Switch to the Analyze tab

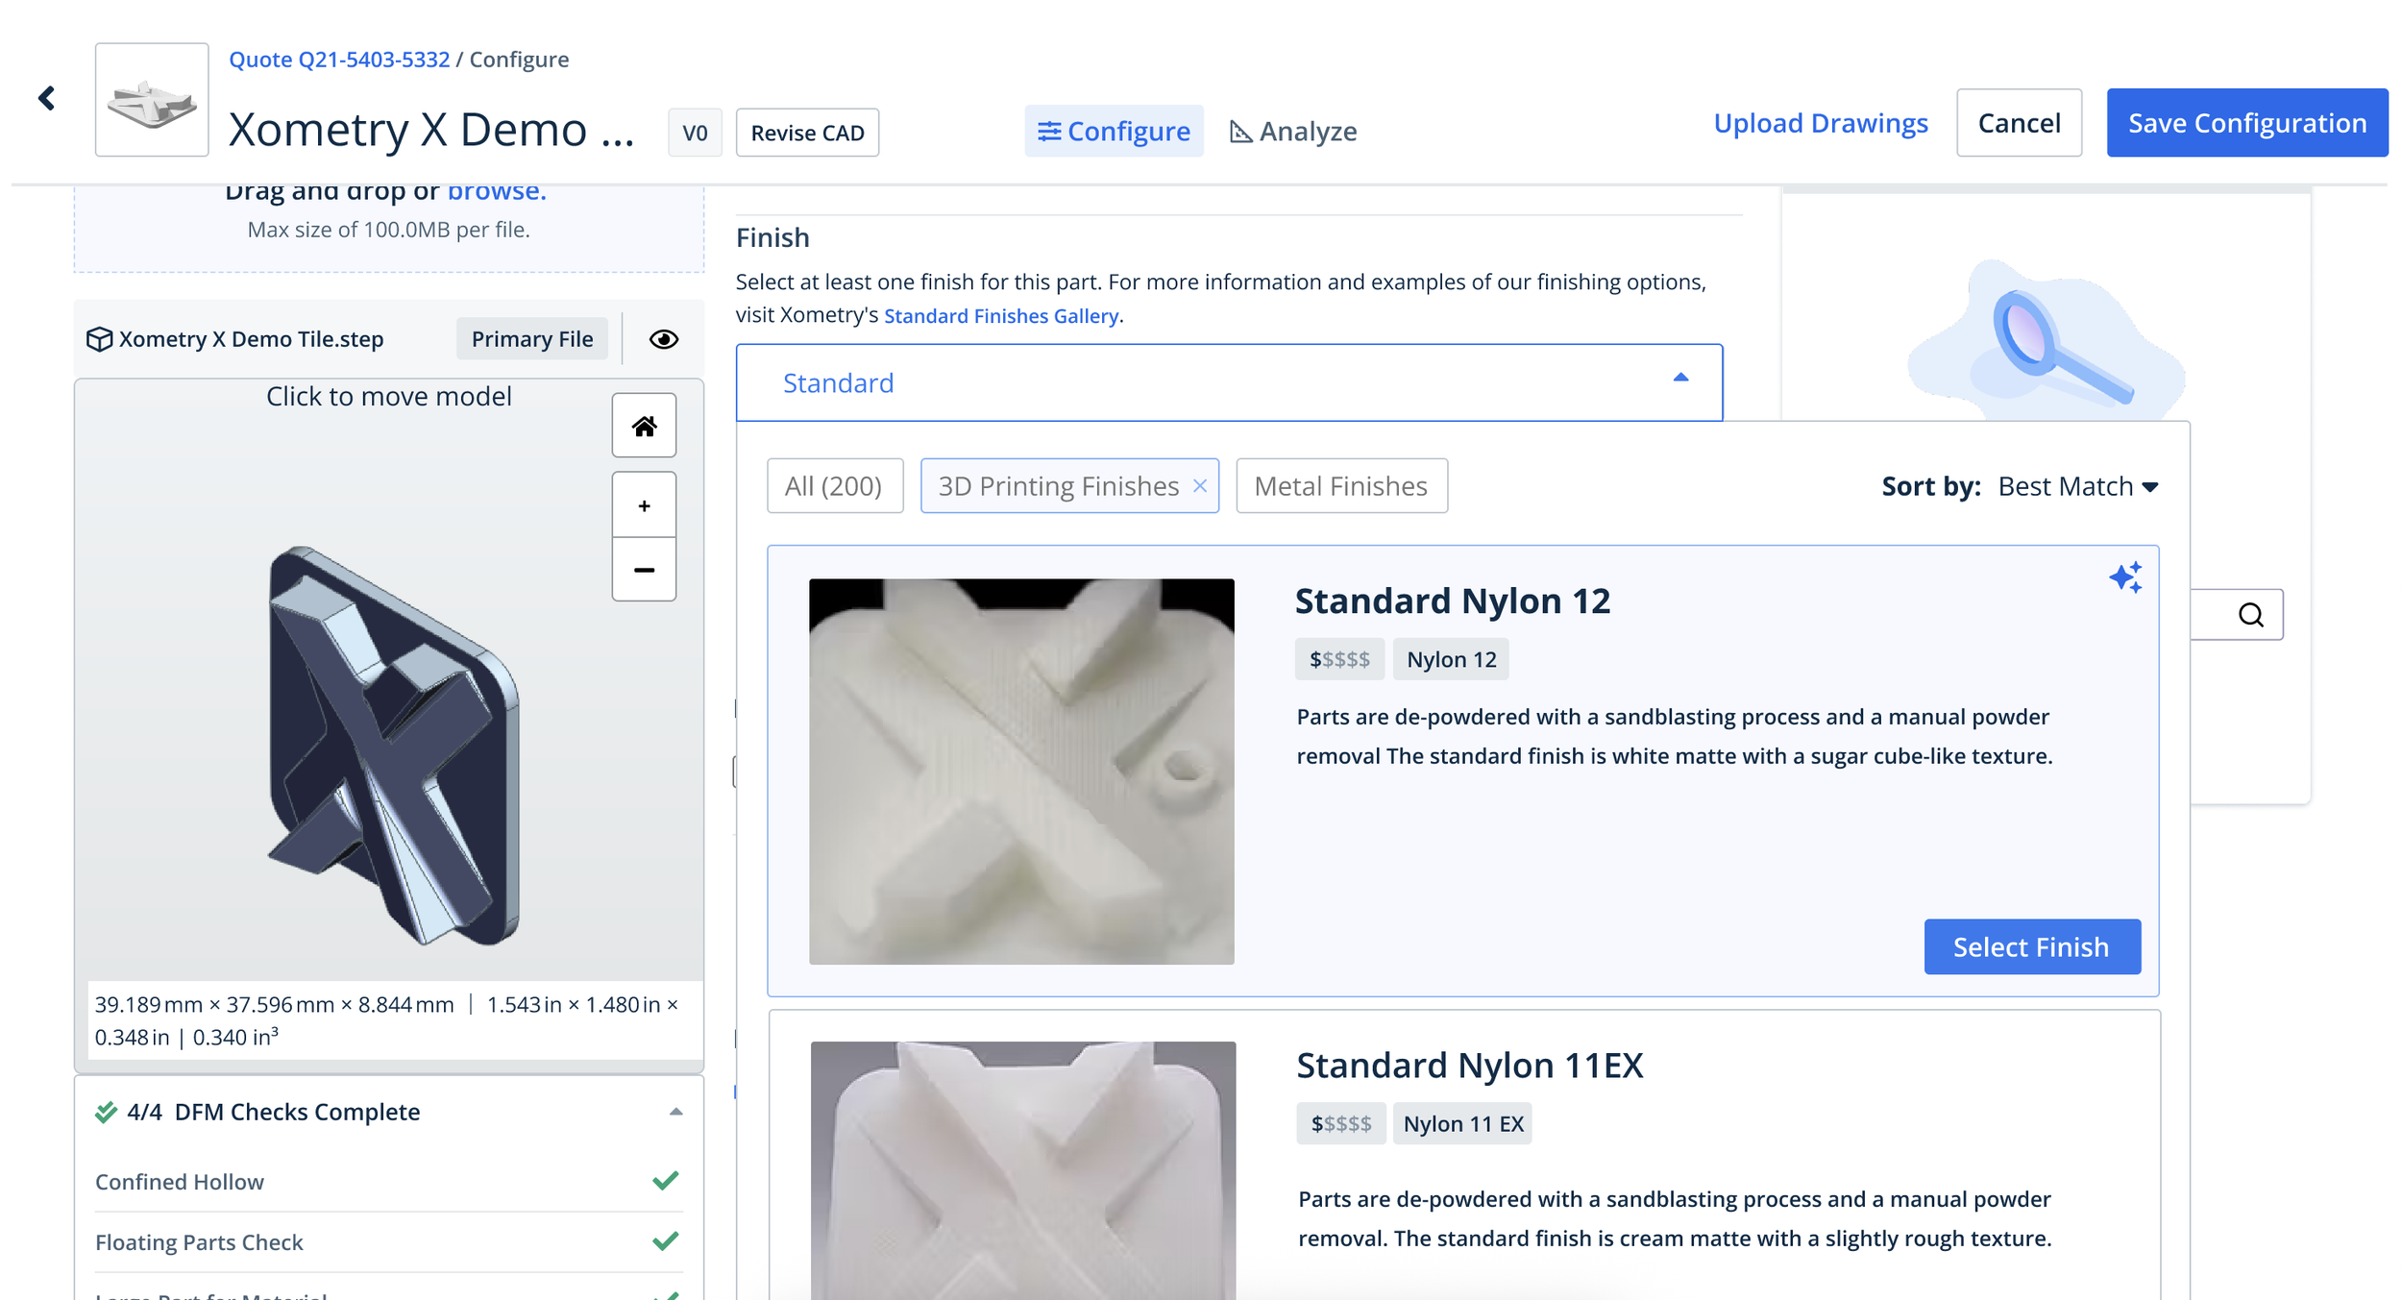(x=1293, y=132)
